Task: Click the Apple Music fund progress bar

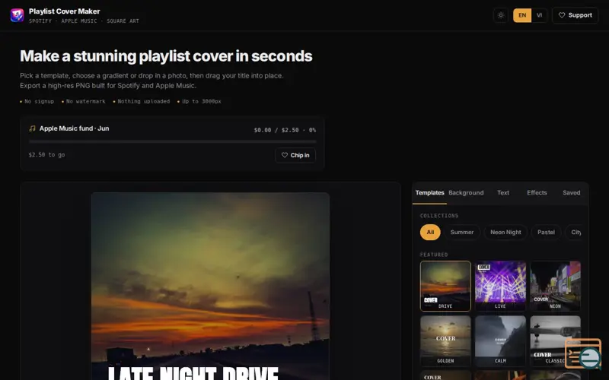Action: [173, 142]
